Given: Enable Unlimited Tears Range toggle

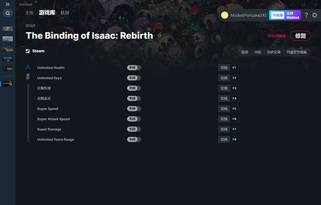Looking at the screenshot, I should point(134,139).
